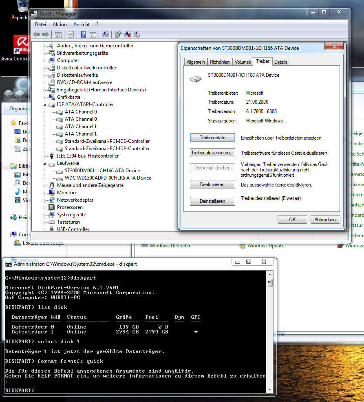364x402 pixels.
Task: Click the Monitore device icon
Action: [52, 193]
